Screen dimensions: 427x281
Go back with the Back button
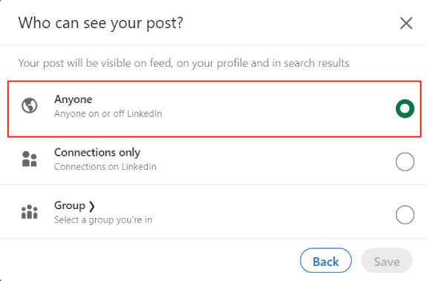[x=326, y=260]
